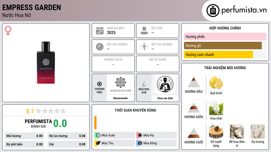Click the perfumista.vn bottle logo icon
Viewport: 271px width, 152px height.
[x=213, y=11]
